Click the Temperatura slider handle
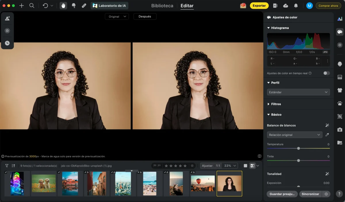Viewport: 345px width, 202px height. click(x=298, y=148)
